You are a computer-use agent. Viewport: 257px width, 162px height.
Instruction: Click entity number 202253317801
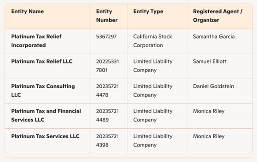coord(107,66)
